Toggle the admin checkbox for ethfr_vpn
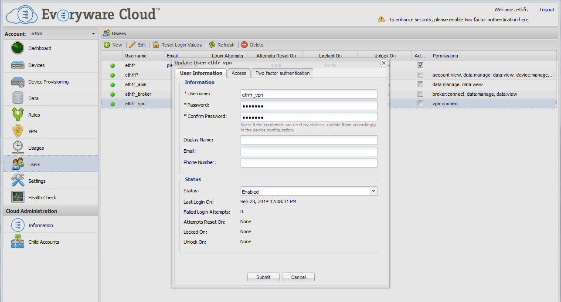Screen dimensions: 561x302 click(420, 104)
